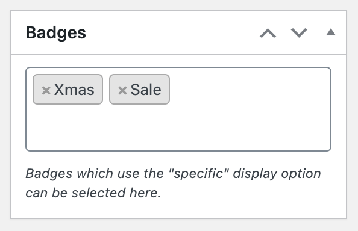Click the badges help description text

[x=174, y=183]
